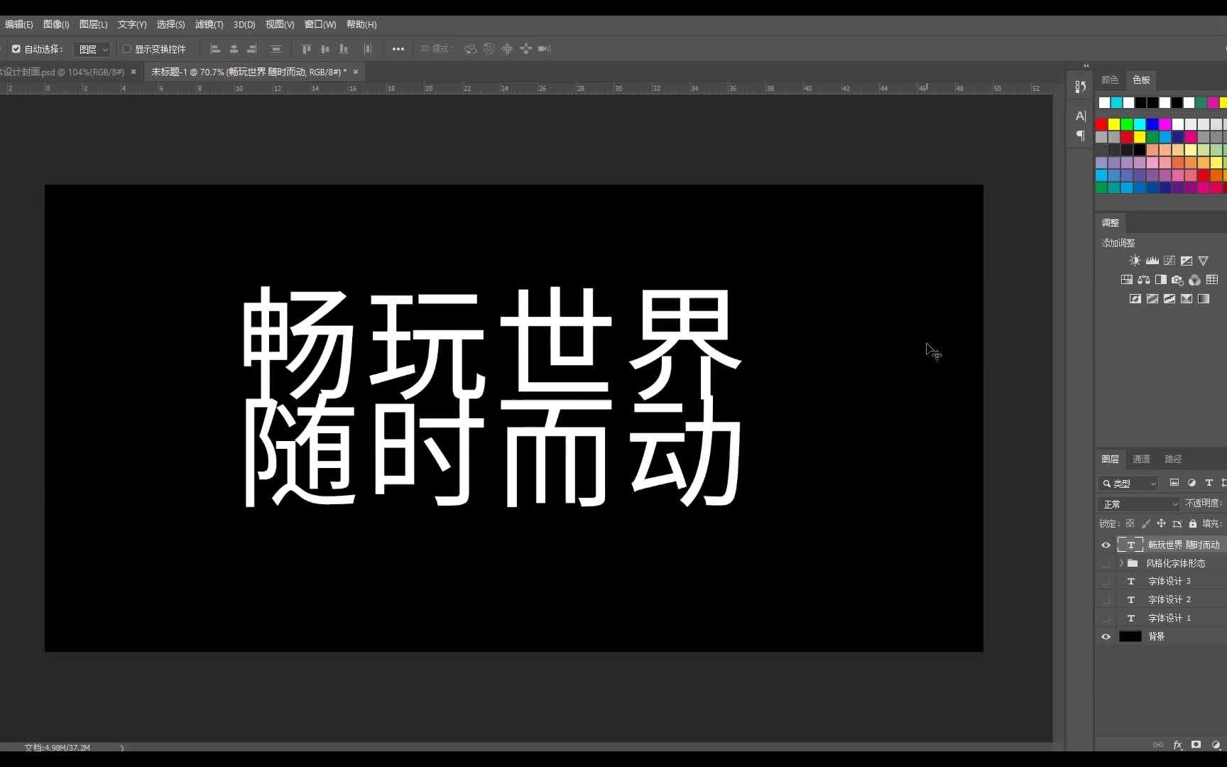
Task: Select the Gradient Map adjustment icon
Action: coord(1202,298)
